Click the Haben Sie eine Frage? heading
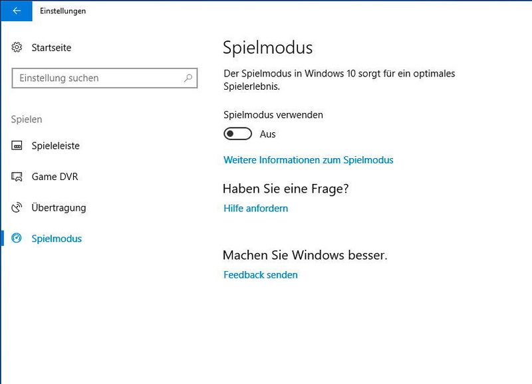Viewport: 532px width, 384px height. click(286, 189)
